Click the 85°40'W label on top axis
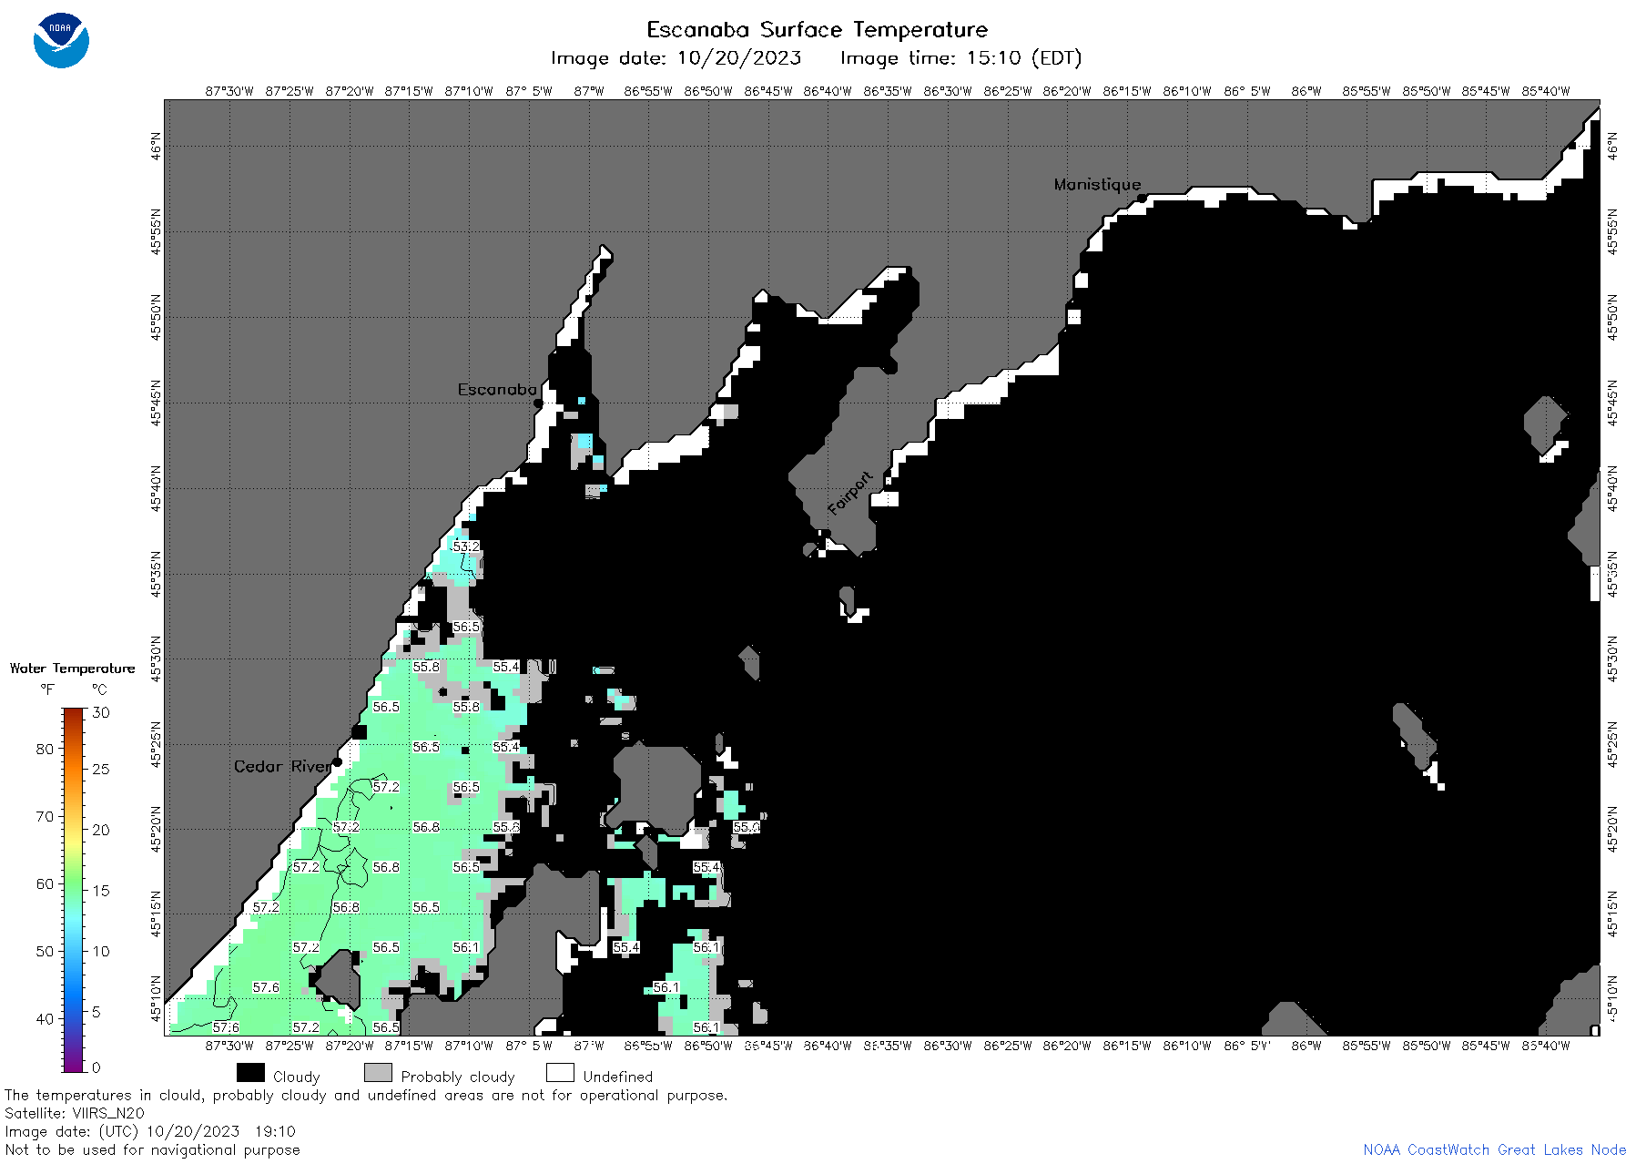 coord(1546,91)
